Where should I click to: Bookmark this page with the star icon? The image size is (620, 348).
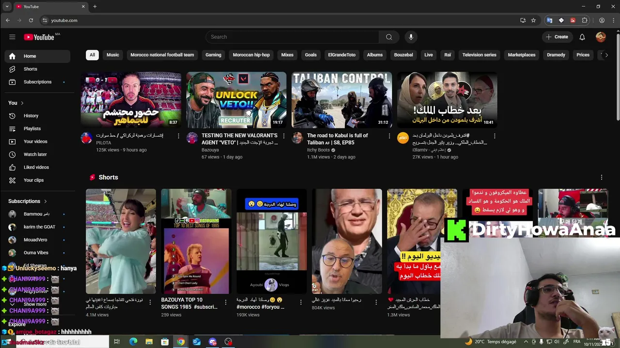point(533,20)
